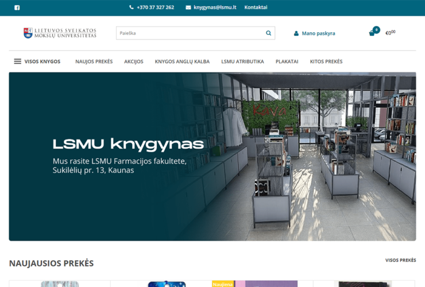Screen dimensions: 425x287
Task: Open the Kontaktai page
Action: tap(256, 7)
